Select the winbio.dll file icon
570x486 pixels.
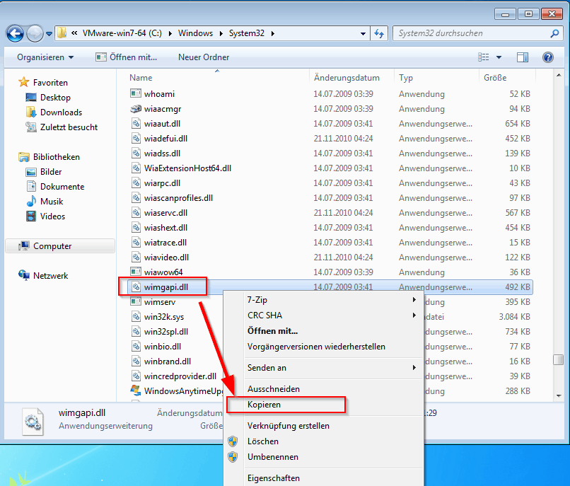[x=136, y=347]
